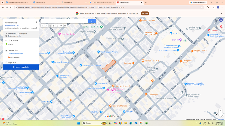225x126 pixels.
Task: Switch to COMO DEMARCAR UN PREDIO tab
Action: 101,3
